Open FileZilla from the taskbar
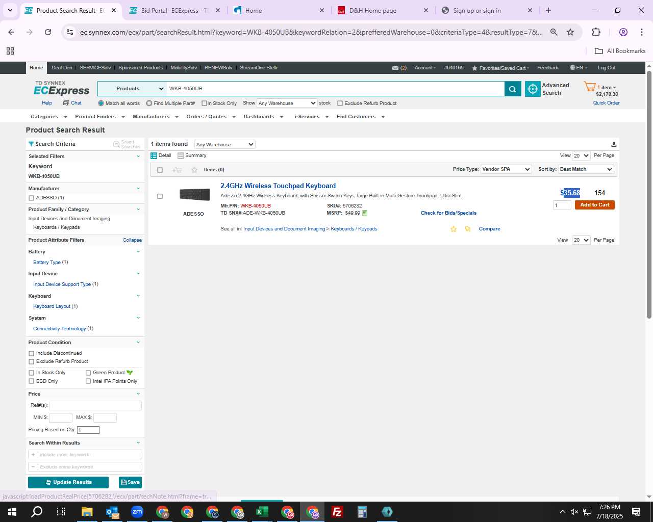Viewport: 653px width, 522px height. point(337,512)
